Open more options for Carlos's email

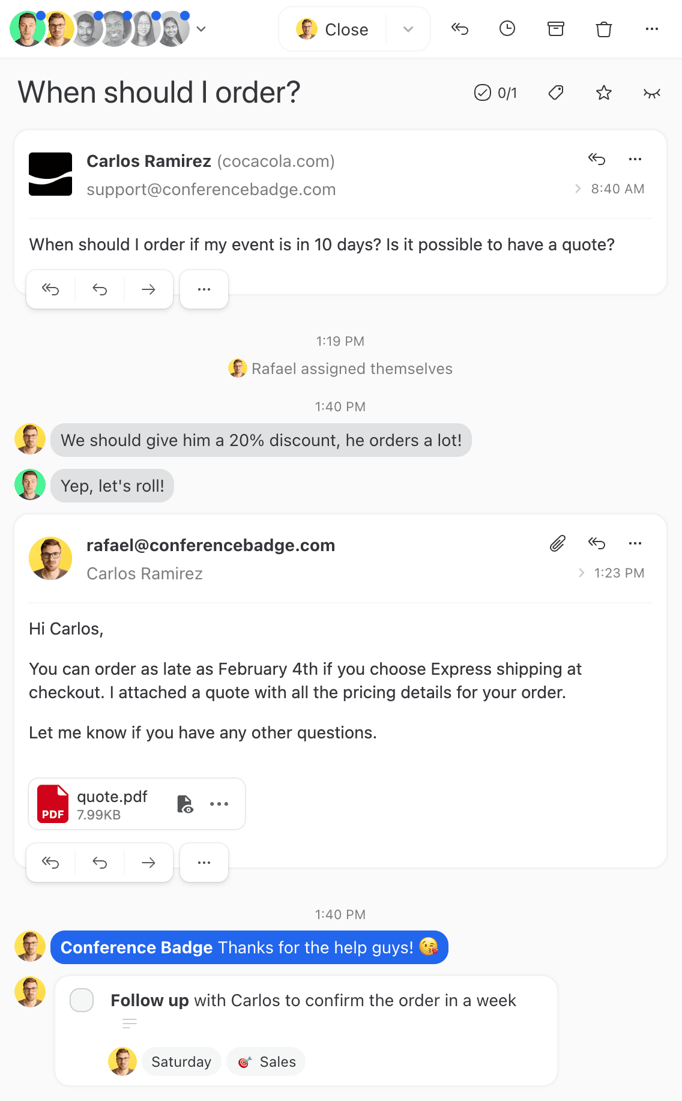[x=635, y=159]
